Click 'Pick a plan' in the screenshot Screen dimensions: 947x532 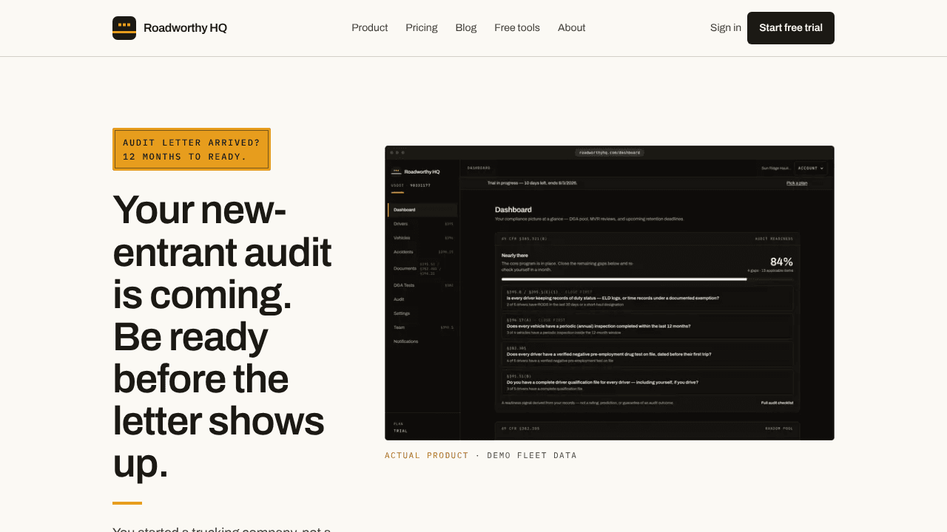(797, 183)
